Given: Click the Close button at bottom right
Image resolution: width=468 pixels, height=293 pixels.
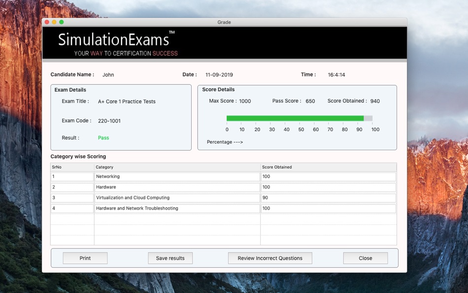Looking at the screenshot, I should (x=365, y=258).
